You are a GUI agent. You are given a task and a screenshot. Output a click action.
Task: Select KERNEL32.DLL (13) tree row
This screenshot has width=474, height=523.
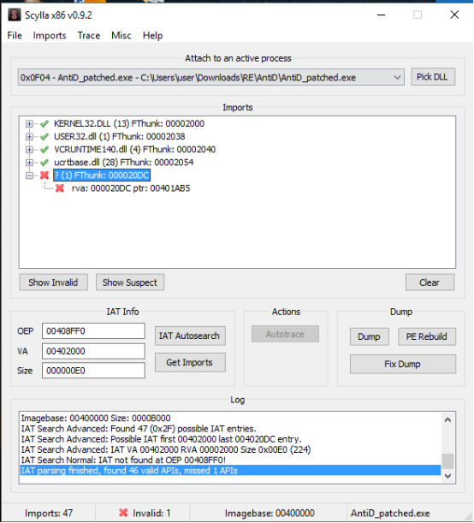coord(129,124)
